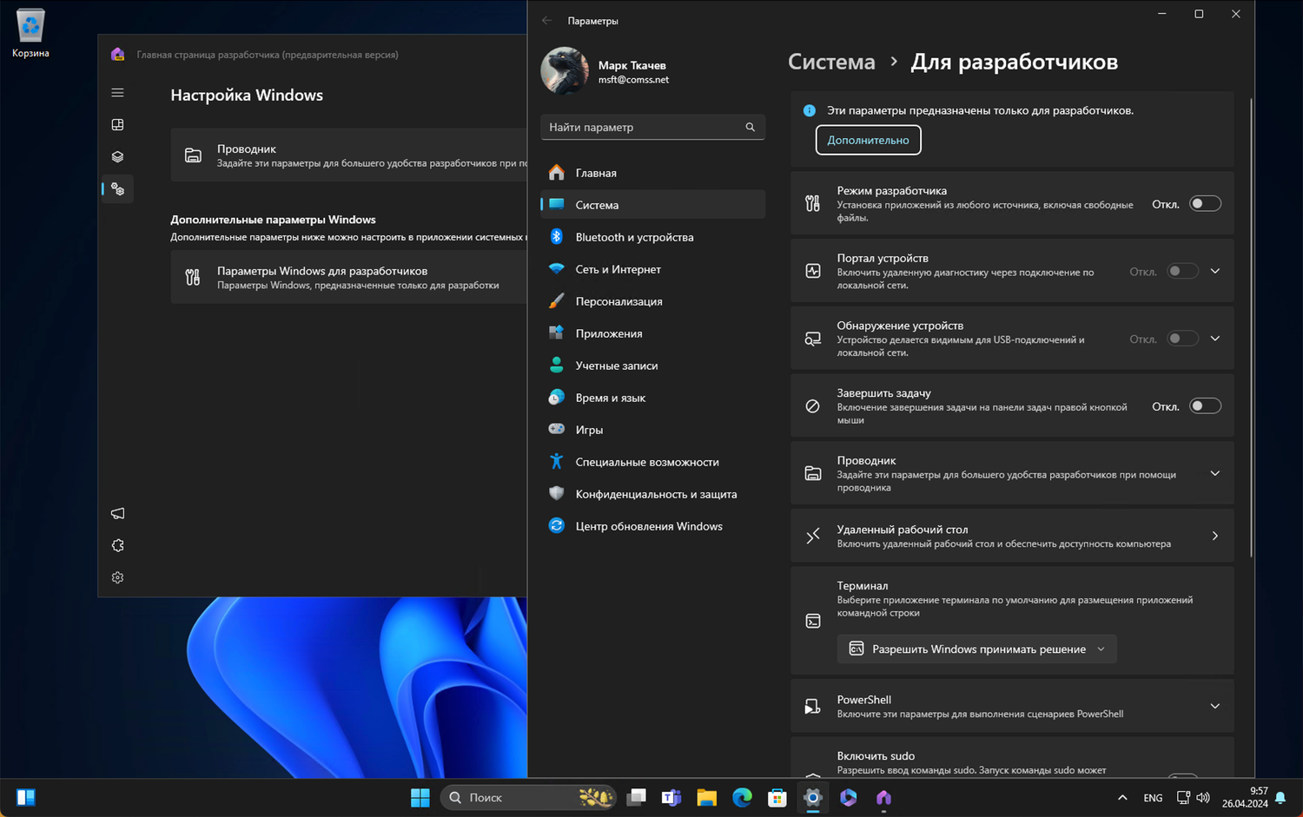Expand the PowerShell section chevron
The image size is (1303, 817).
point(1215,706)
